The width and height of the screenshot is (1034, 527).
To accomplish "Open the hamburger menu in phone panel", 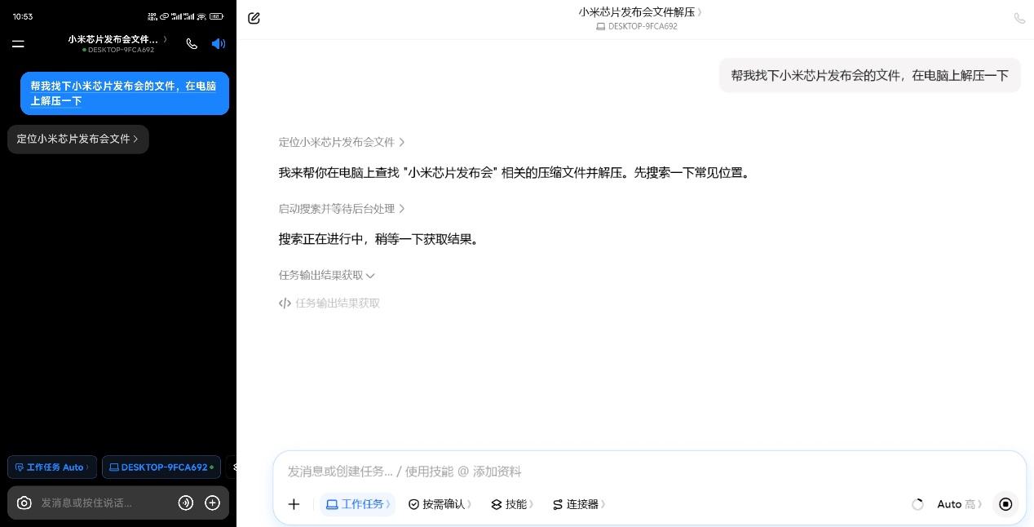I will (x=18, y=44).
